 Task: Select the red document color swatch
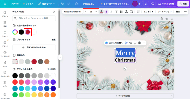[x=28, y=32]
